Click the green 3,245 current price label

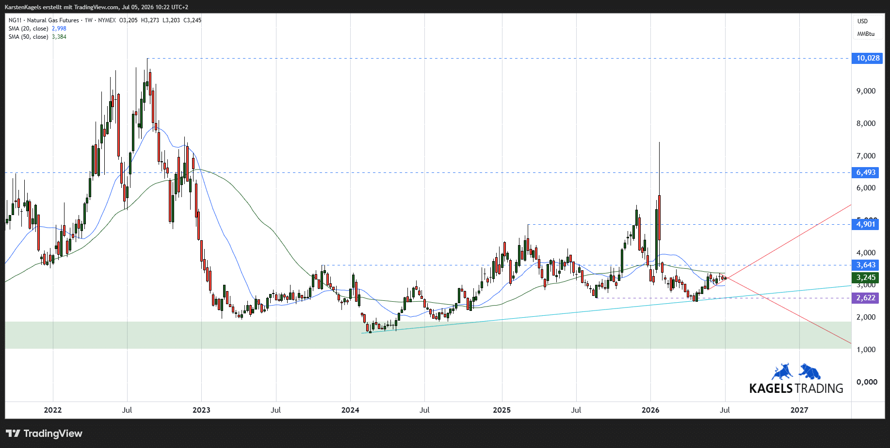pyautogui.click(x=865, y=278)
